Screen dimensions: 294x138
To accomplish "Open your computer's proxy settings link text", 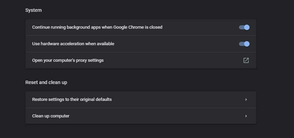I will [x=68, y=60].
